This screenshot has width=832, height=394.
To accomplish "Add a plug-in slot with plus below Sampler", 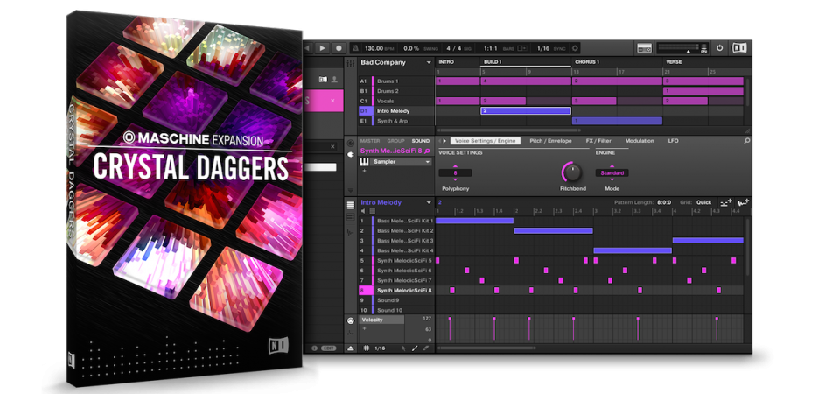I will click(x=365, y=171).
